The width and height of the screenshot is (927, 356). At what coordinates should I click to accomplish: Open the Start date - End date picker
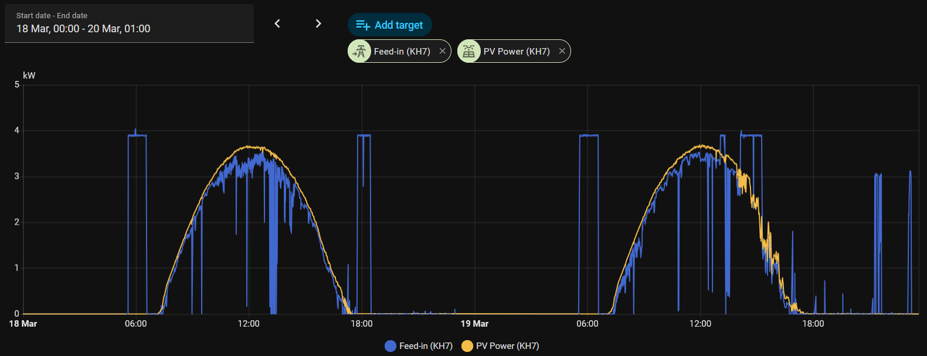(x=129, y=23)
